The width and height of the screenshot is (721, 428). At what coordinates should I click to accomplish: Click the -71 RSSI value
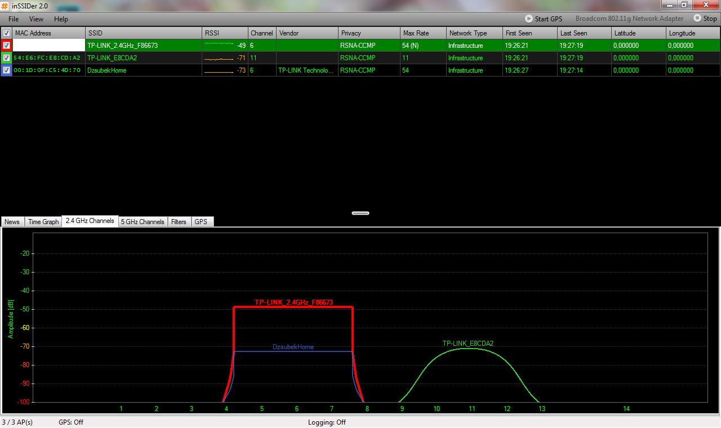coord(241,58)
